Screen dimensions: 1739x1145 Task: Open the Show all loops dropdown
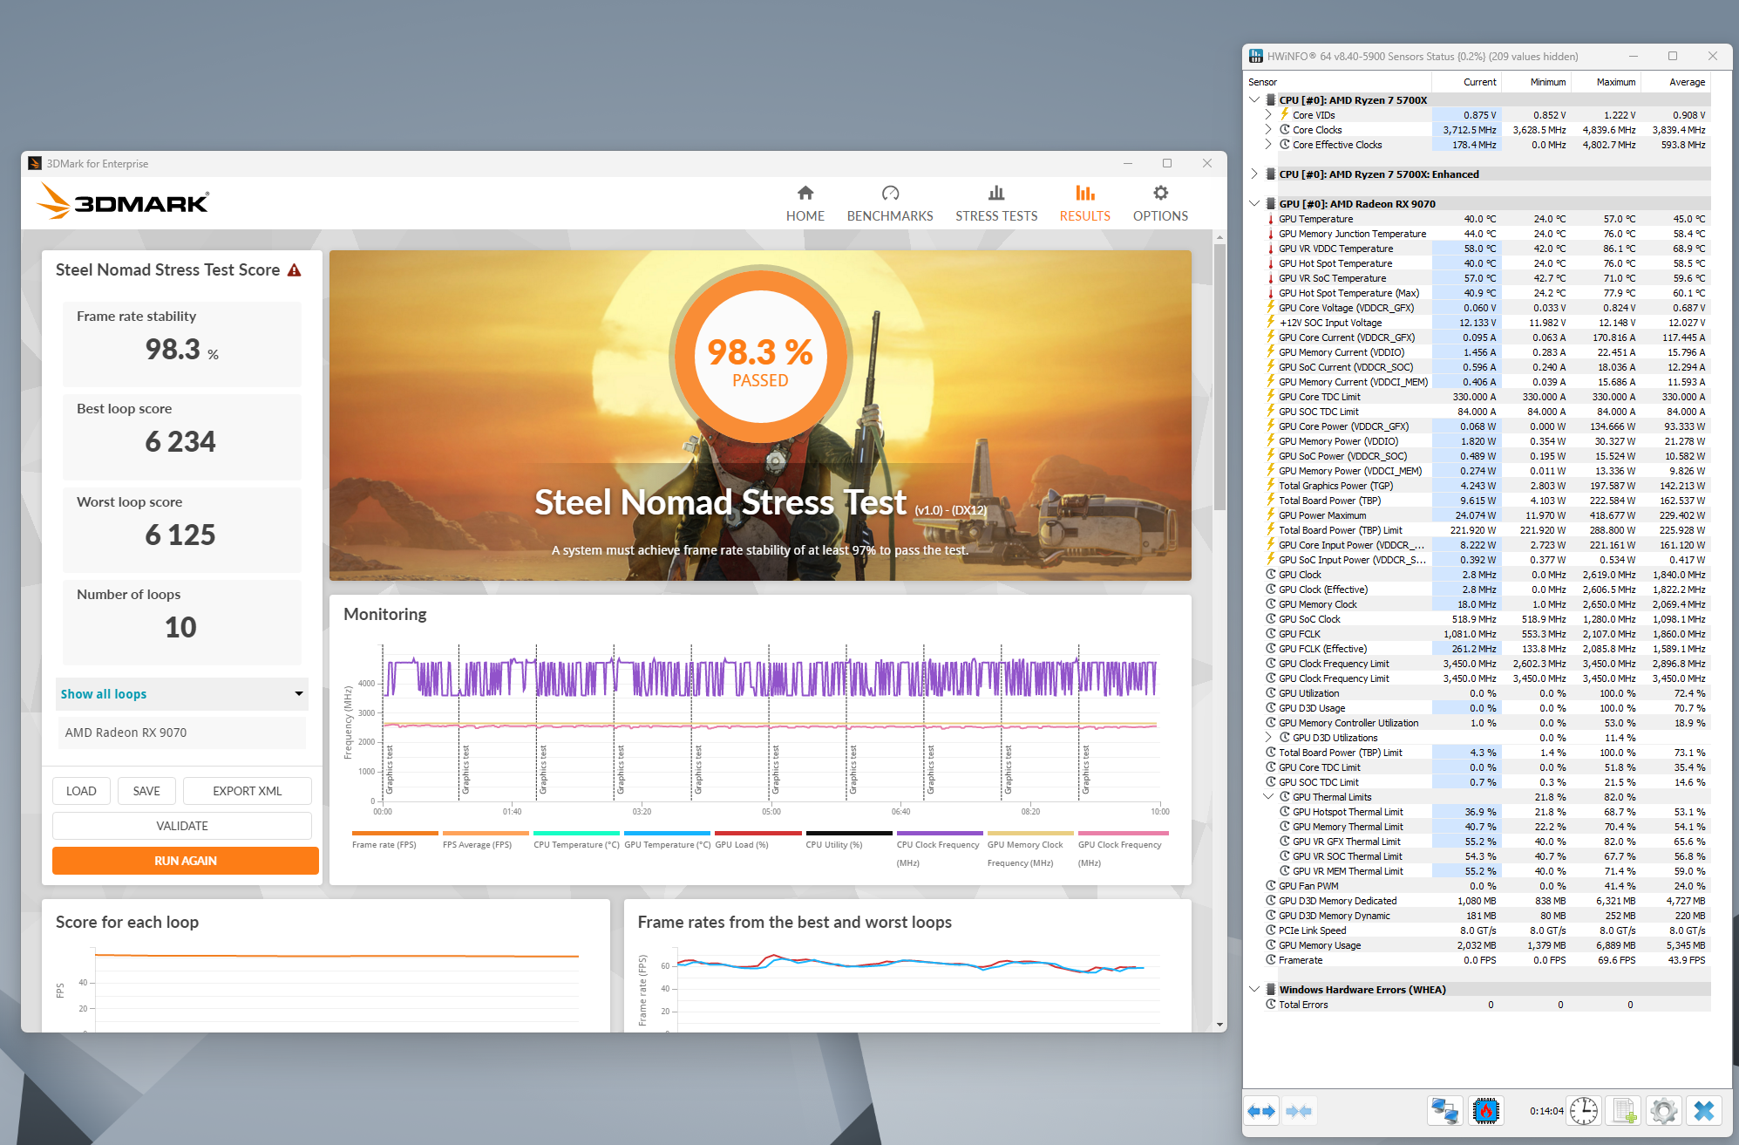click(x=181, y=694)
